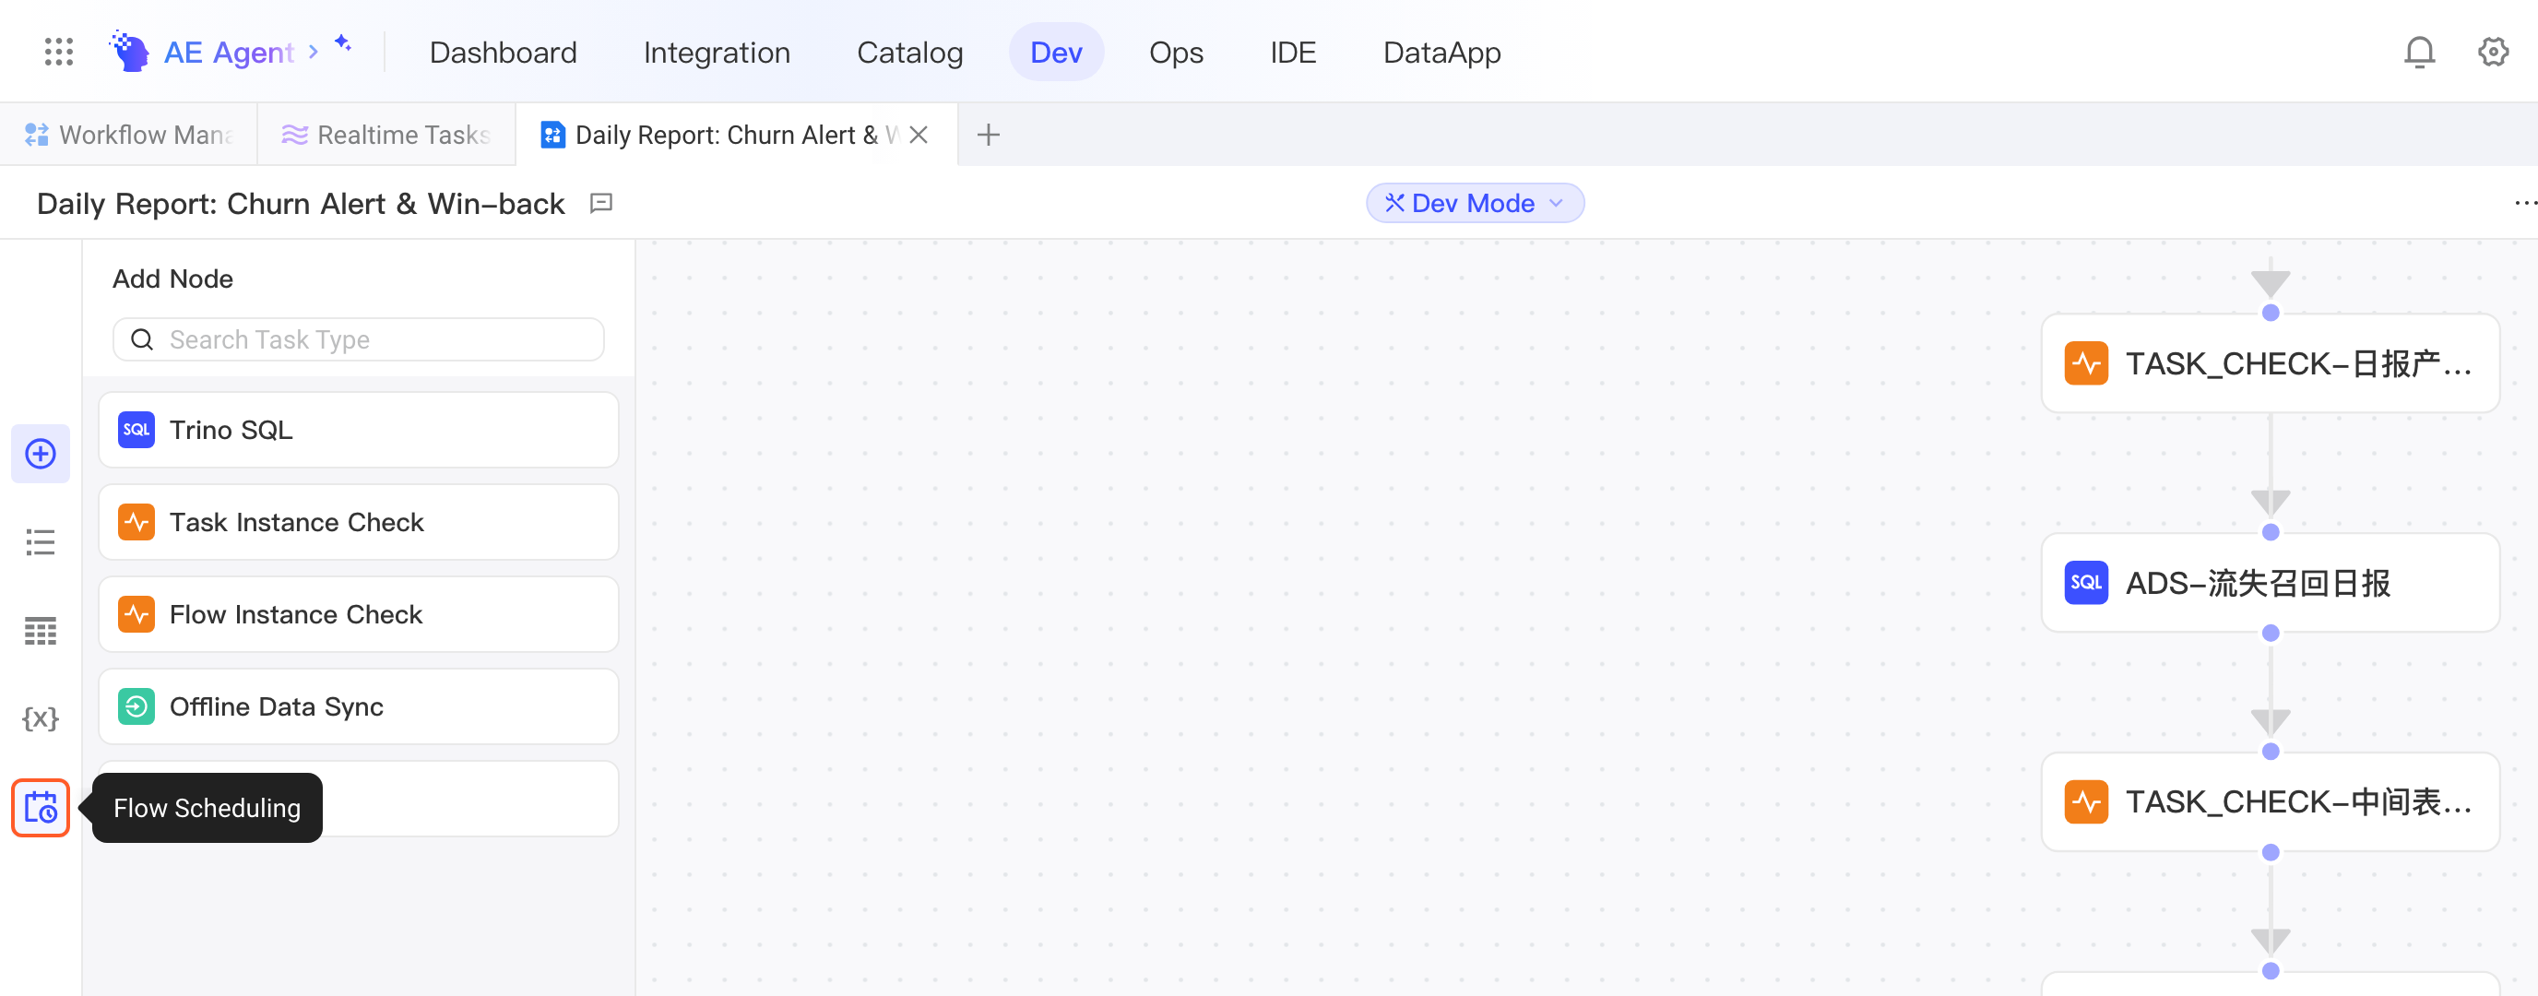Image resolution: width=2538 pixels, height=996 pixels.
Task: Open the apps grid launcher icon
Action: [59, 53]
